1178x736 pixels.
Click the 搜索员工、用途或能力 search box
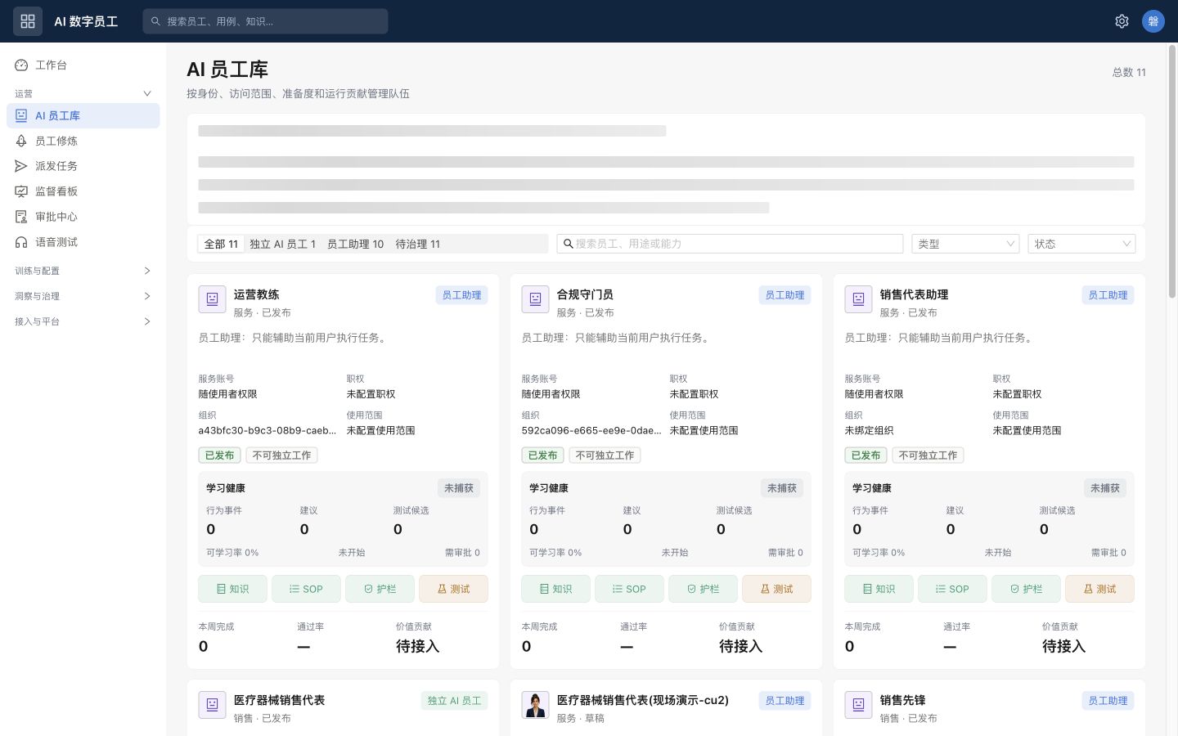coord(730,244)
